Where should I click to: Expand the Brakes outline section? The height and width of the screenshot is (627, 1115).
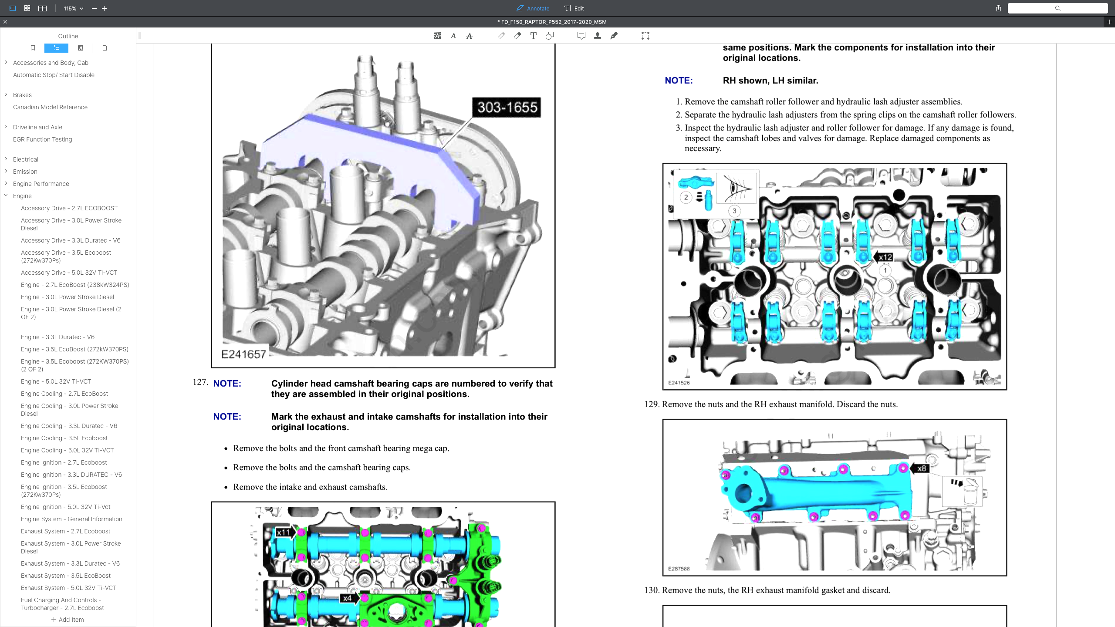[6, 94]
